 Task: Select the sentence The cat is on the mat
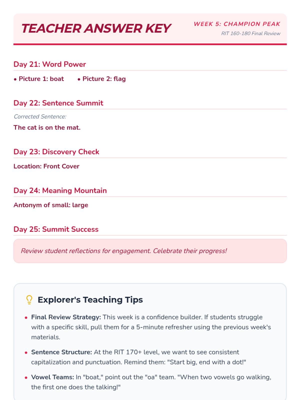pos(47,127)
